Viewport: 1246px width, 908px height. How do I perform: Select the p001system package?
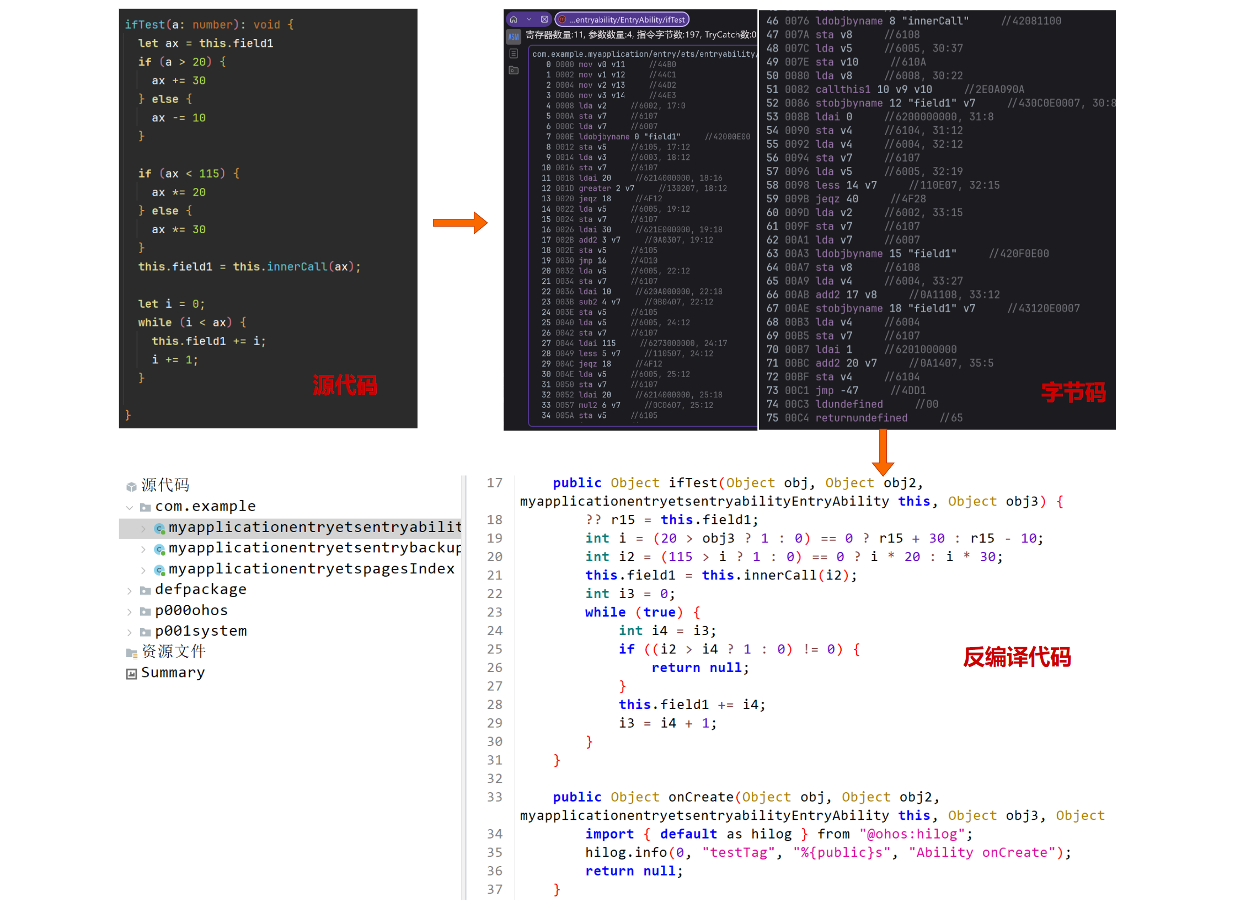pyautogui.click(x=201, y=631)
